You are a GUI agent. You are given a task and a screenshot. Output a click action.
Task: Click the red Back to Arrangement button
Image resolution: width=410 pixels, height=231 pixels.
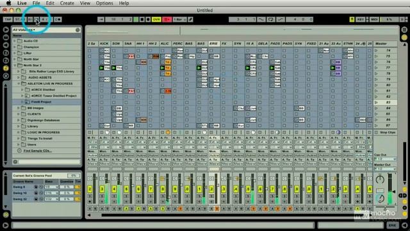click(167, 19)
